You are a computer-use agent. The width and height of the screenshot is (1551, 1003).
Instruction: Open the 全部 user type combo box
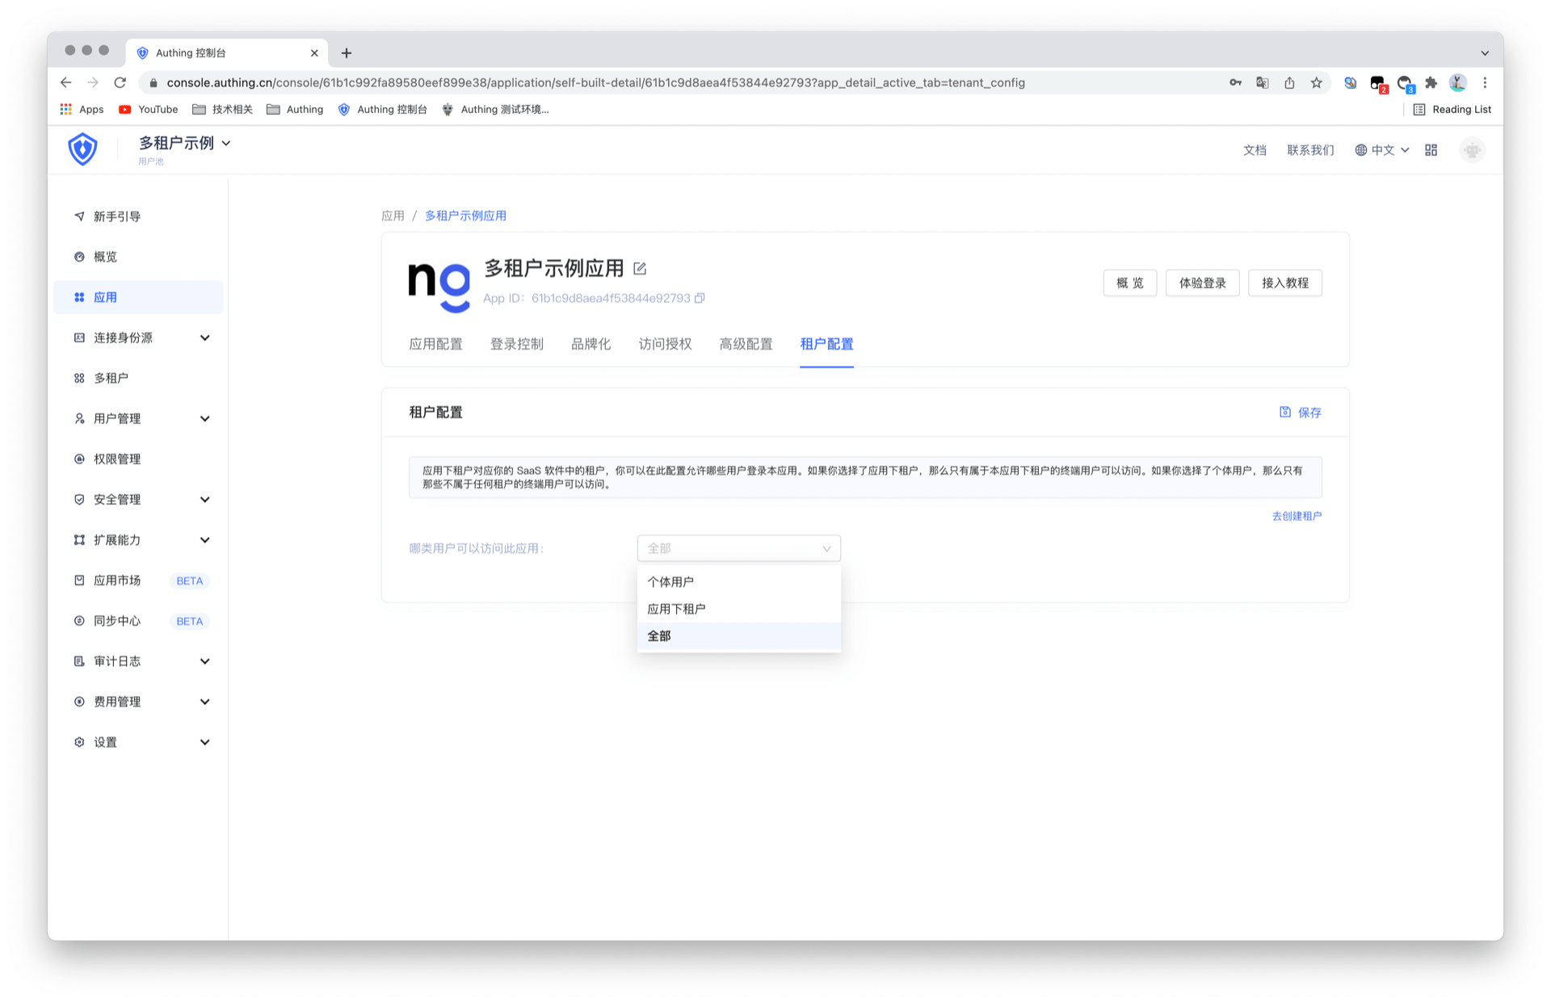pos(738,548)
